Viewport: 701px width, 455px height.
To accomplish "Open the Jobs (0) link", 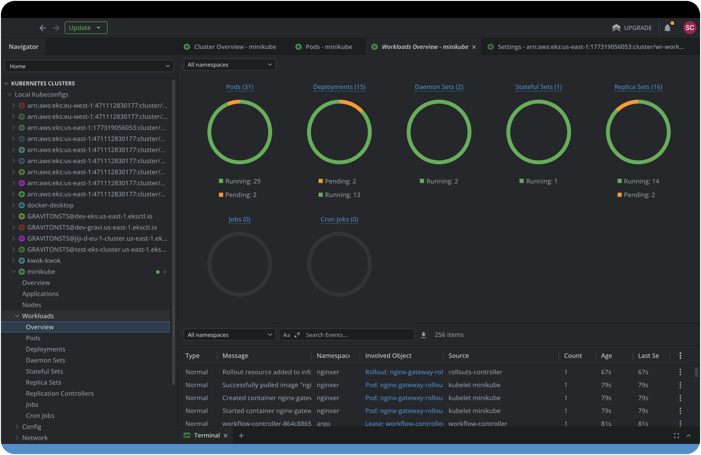I will coord(240,219).
